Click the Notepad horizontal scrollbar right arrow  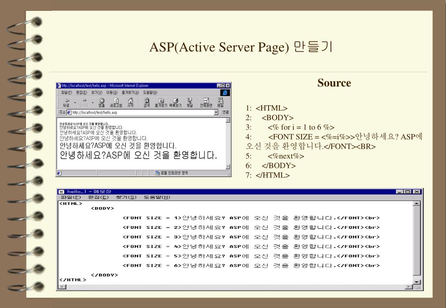(x=409, y=287)
